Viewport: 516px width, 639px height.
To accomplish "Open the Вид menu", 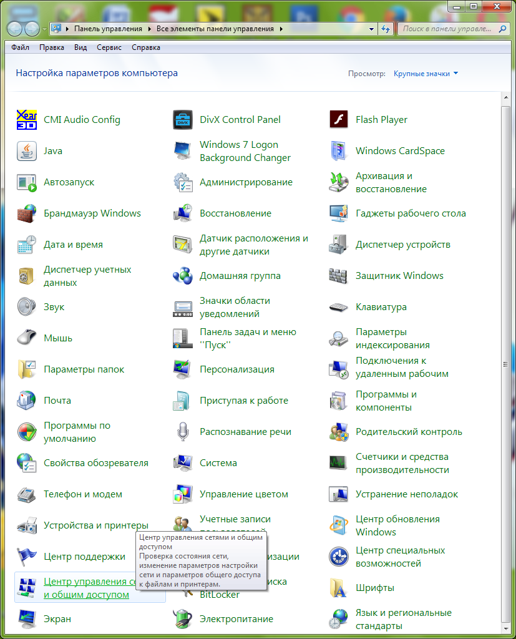I will pos(80,47).
